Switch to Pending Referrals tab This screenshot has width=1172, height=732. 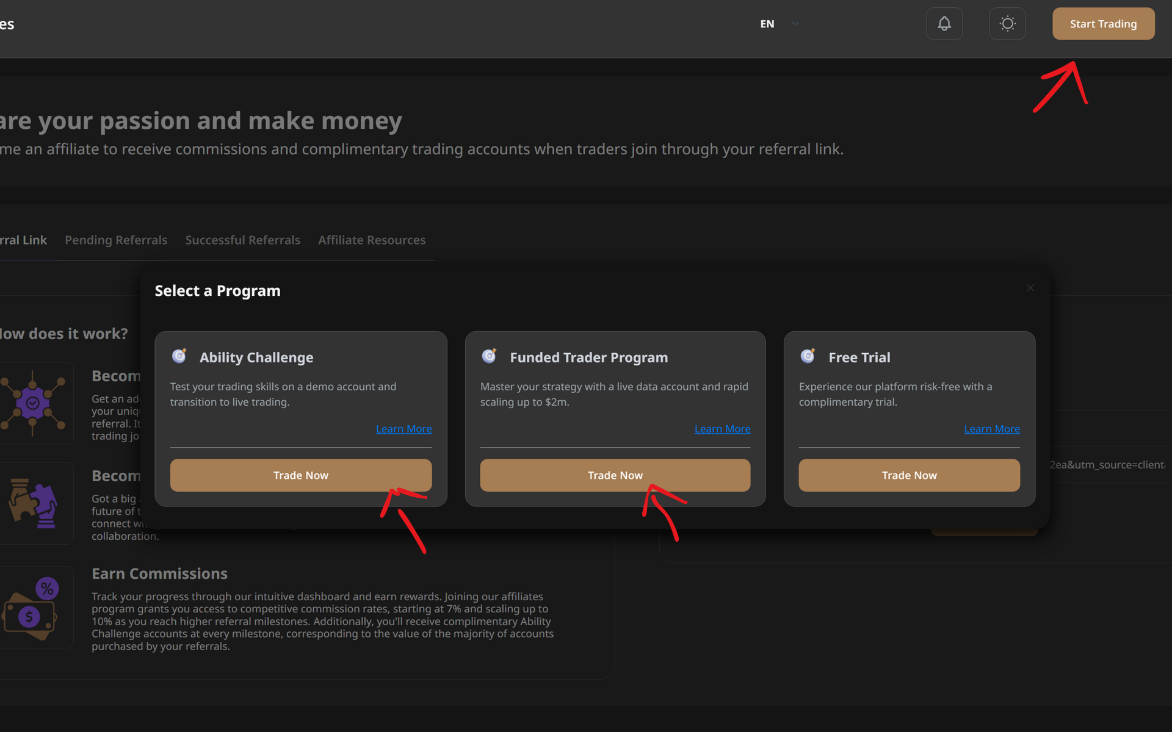pyautogui.click(x=116, y=240)
